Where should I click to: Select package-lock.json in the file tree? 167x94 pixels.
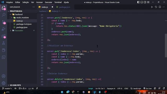[24, 24]
